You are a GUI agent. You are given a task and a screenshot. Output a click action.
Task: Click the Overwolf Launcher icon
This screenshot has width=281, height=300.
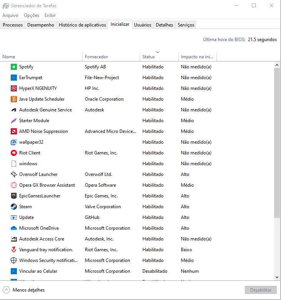[14, 174]
